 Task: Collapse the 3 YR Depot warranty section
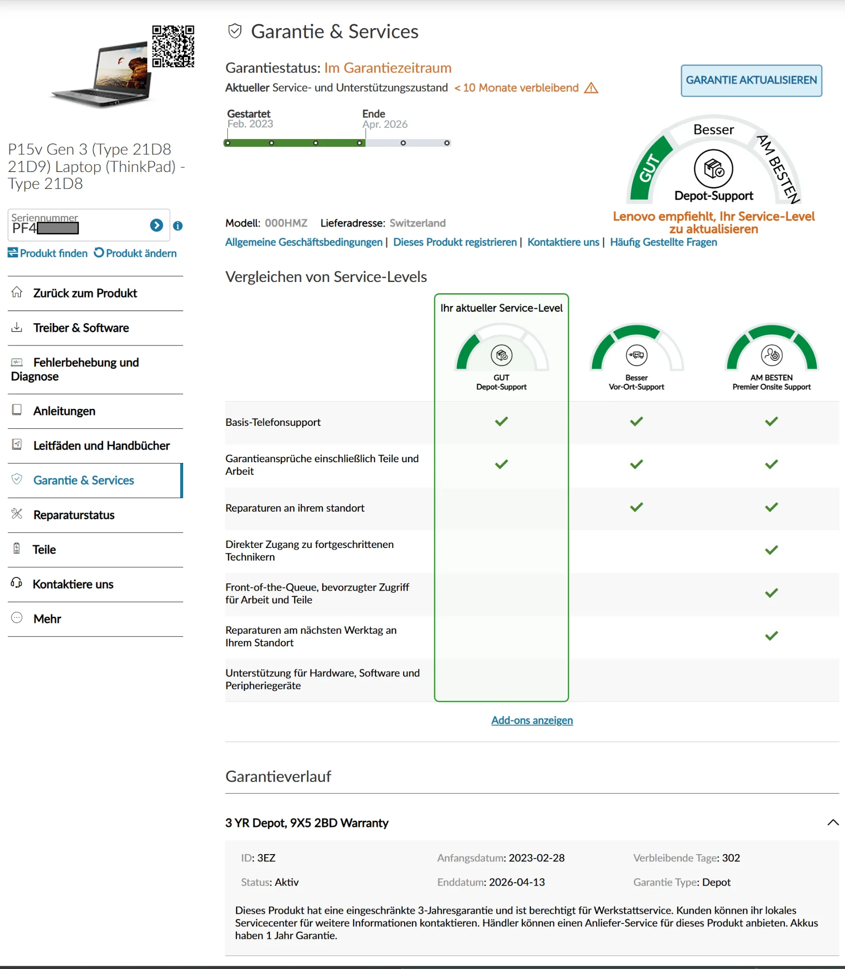[833, 822]
